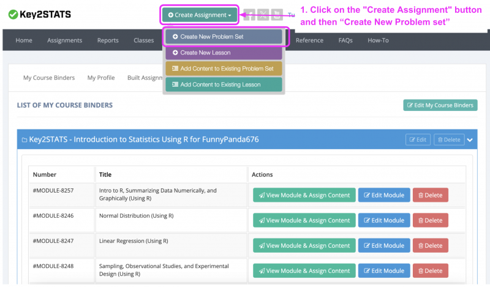View Module & Assign Content for Normal Distribution
This screenshot has height=287, width=490.
click(x=304, y=220)
